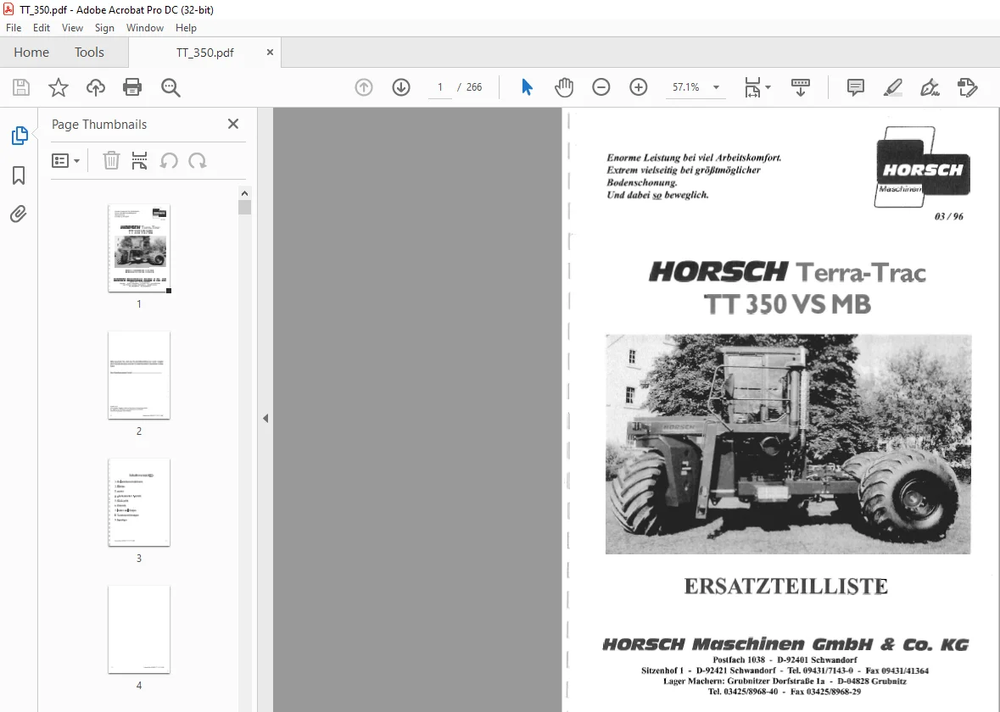Open the Find text search tool
The width and height of the screenshot is (1000, 712).
[x=170, y=87]
